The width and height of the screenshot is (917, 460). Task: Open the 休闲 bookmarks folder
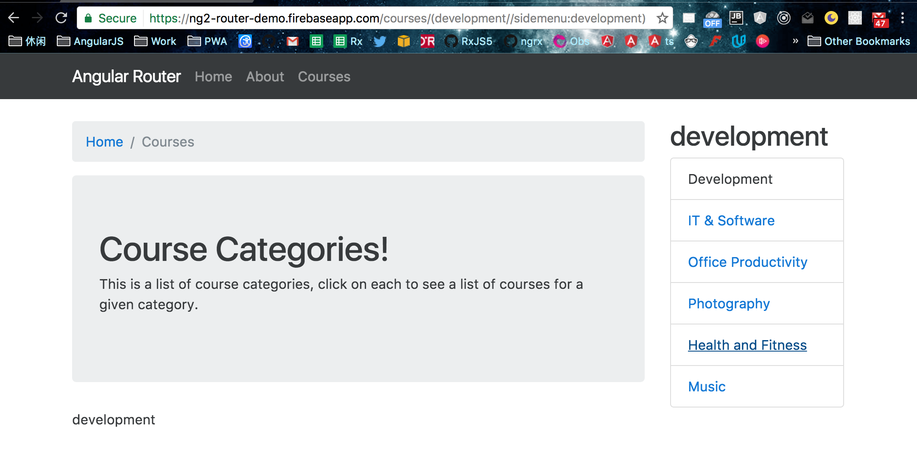[27, 41]
